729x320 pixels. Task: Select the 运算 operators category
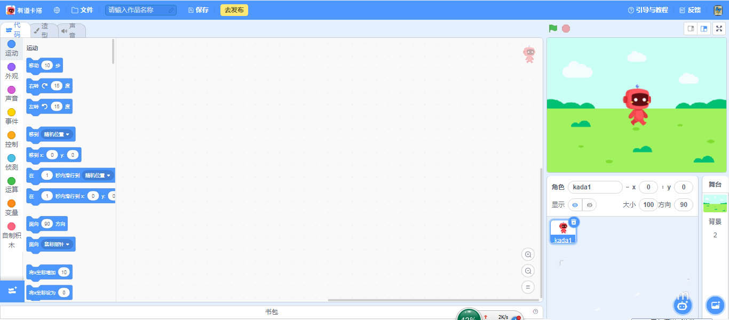click(x=12, y=185)
